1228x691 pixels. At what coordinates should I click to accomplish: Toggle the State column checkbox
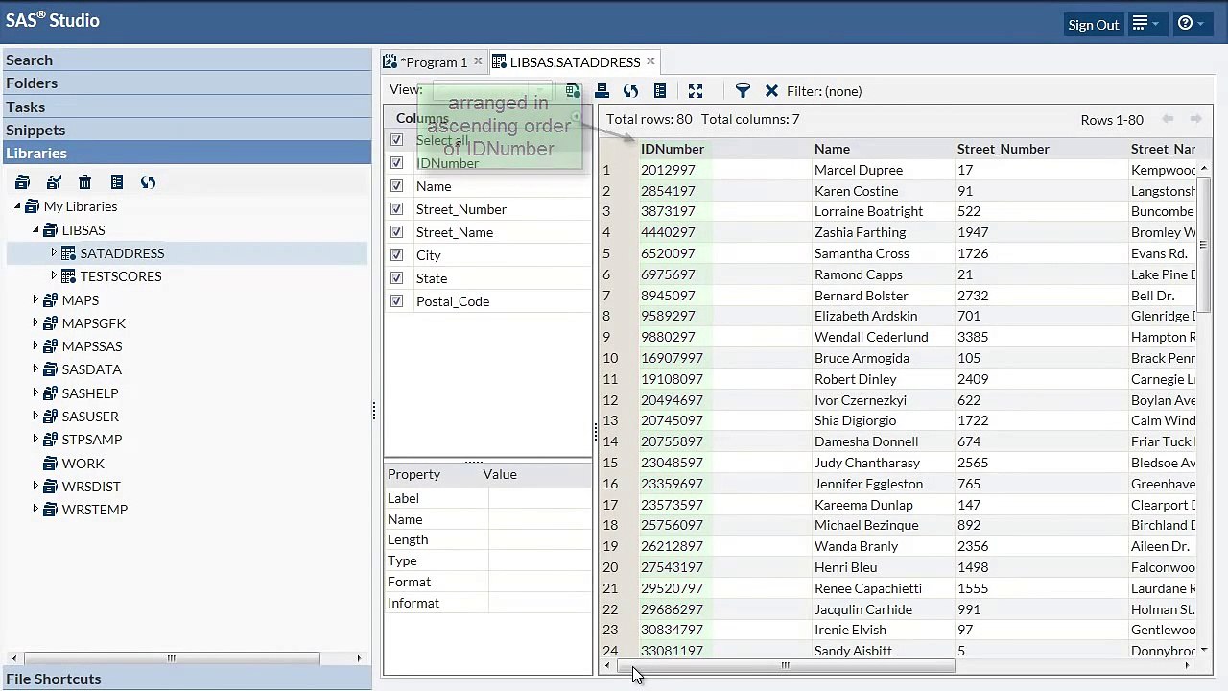396,277
